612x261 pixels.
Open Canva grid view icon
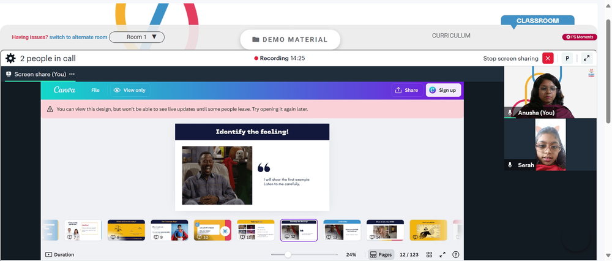tap(430, 254)
